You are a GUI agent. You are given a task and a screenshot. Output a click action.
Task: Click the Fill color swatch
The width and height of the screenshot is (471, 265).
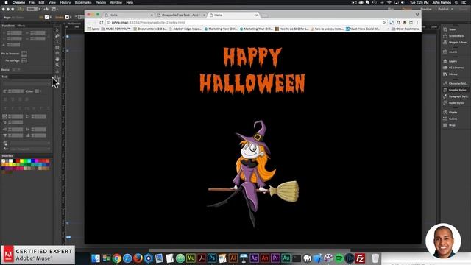point(46,17)
